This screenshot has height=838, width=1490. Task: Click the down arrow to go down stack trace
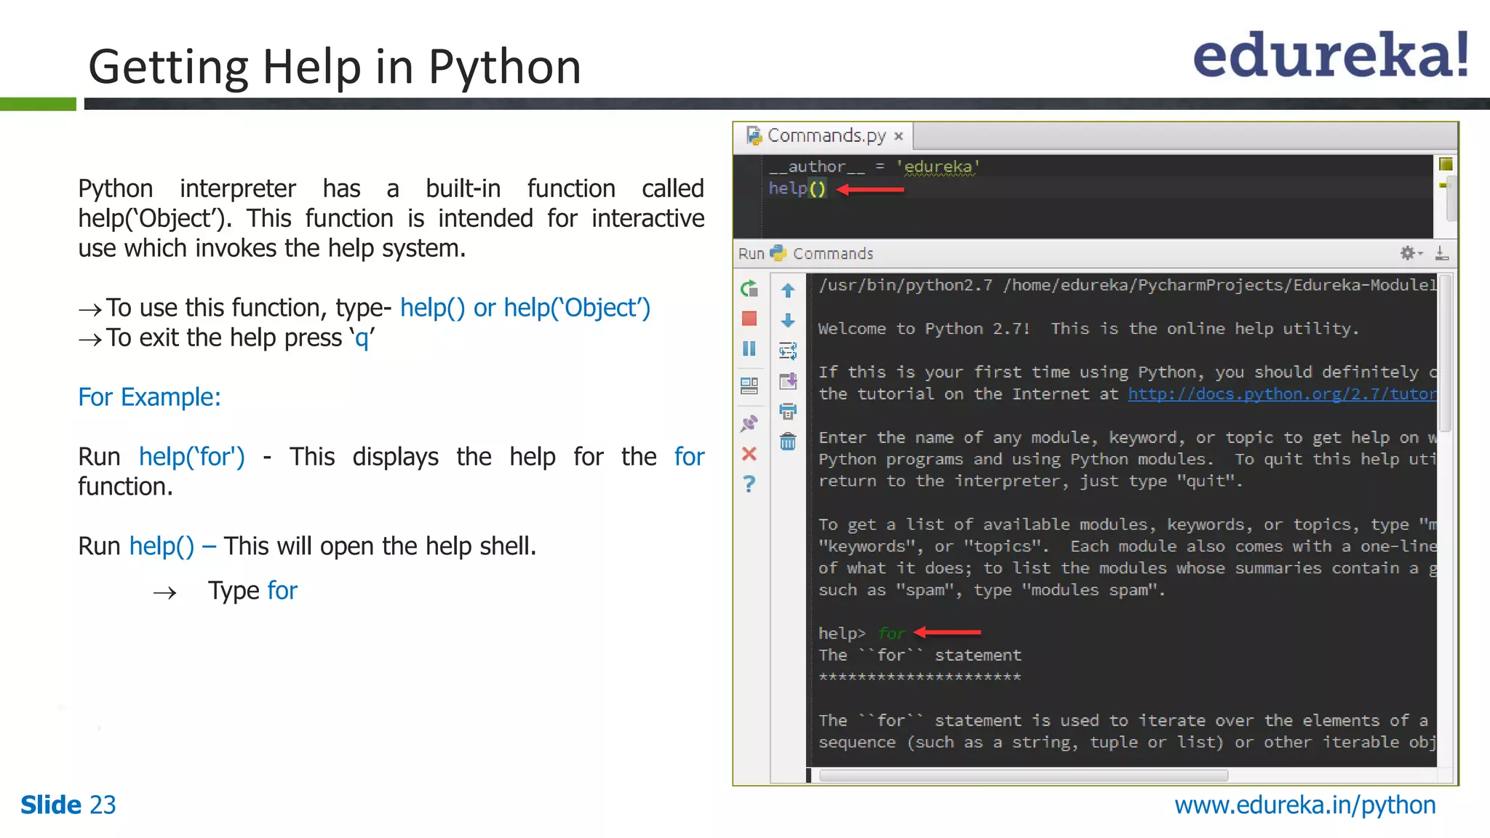tap(788, 320)
